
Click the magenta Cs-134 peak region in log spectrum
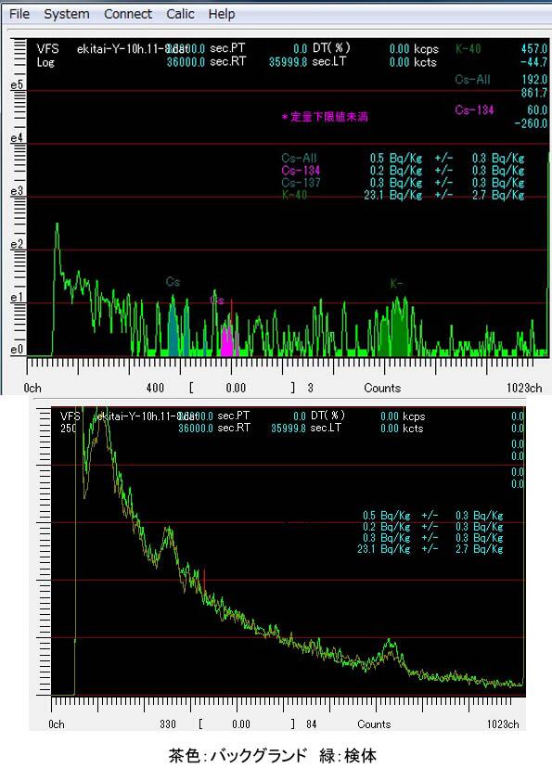click(x=227, y=342)
